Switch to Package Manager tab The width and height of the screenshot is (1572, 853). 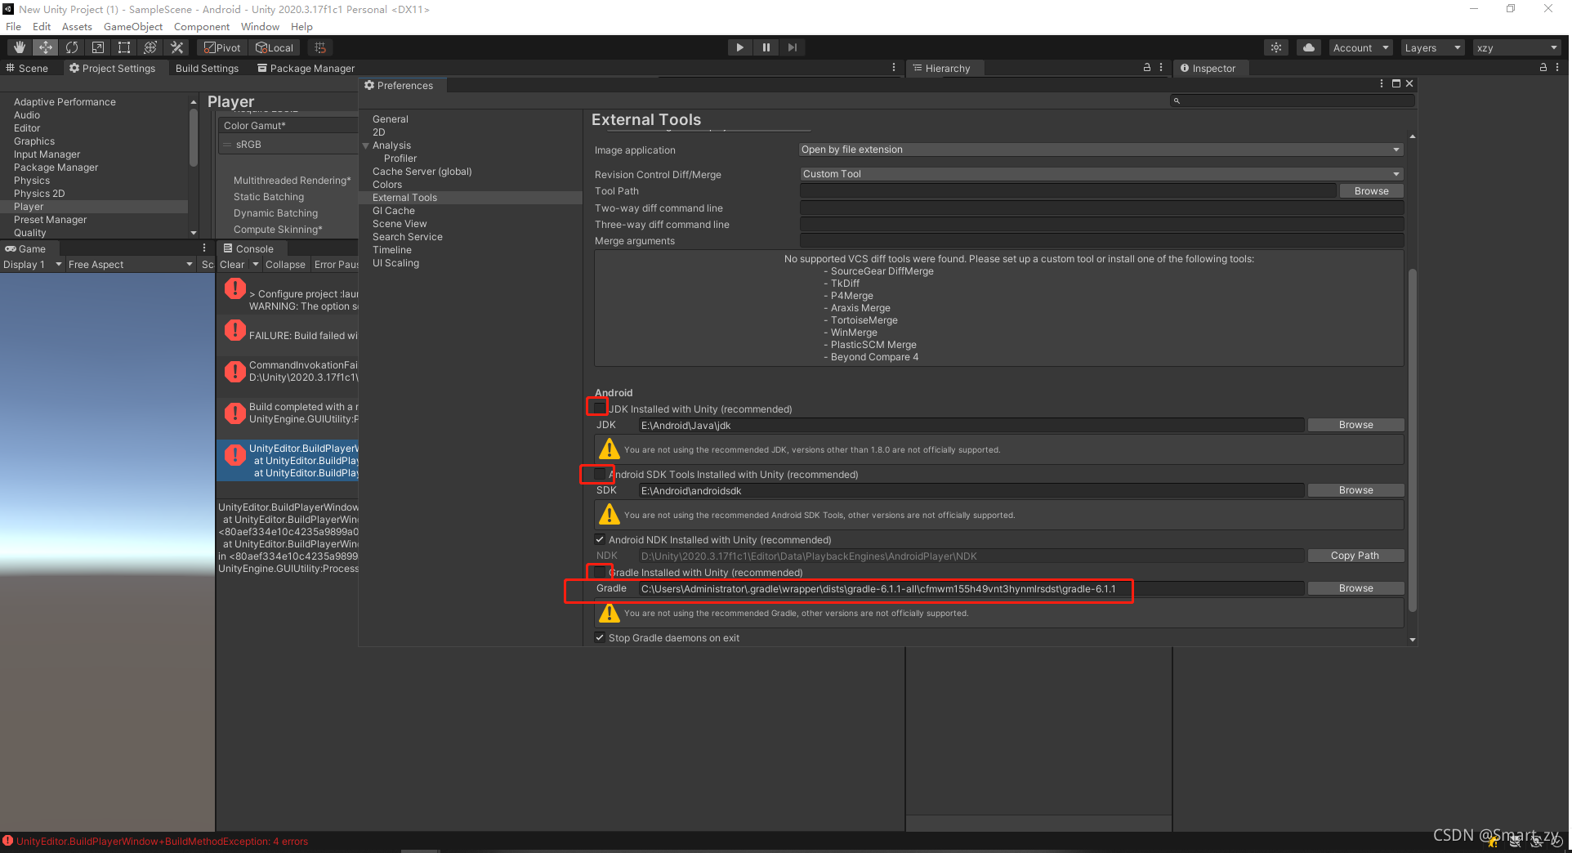point(306,68)
